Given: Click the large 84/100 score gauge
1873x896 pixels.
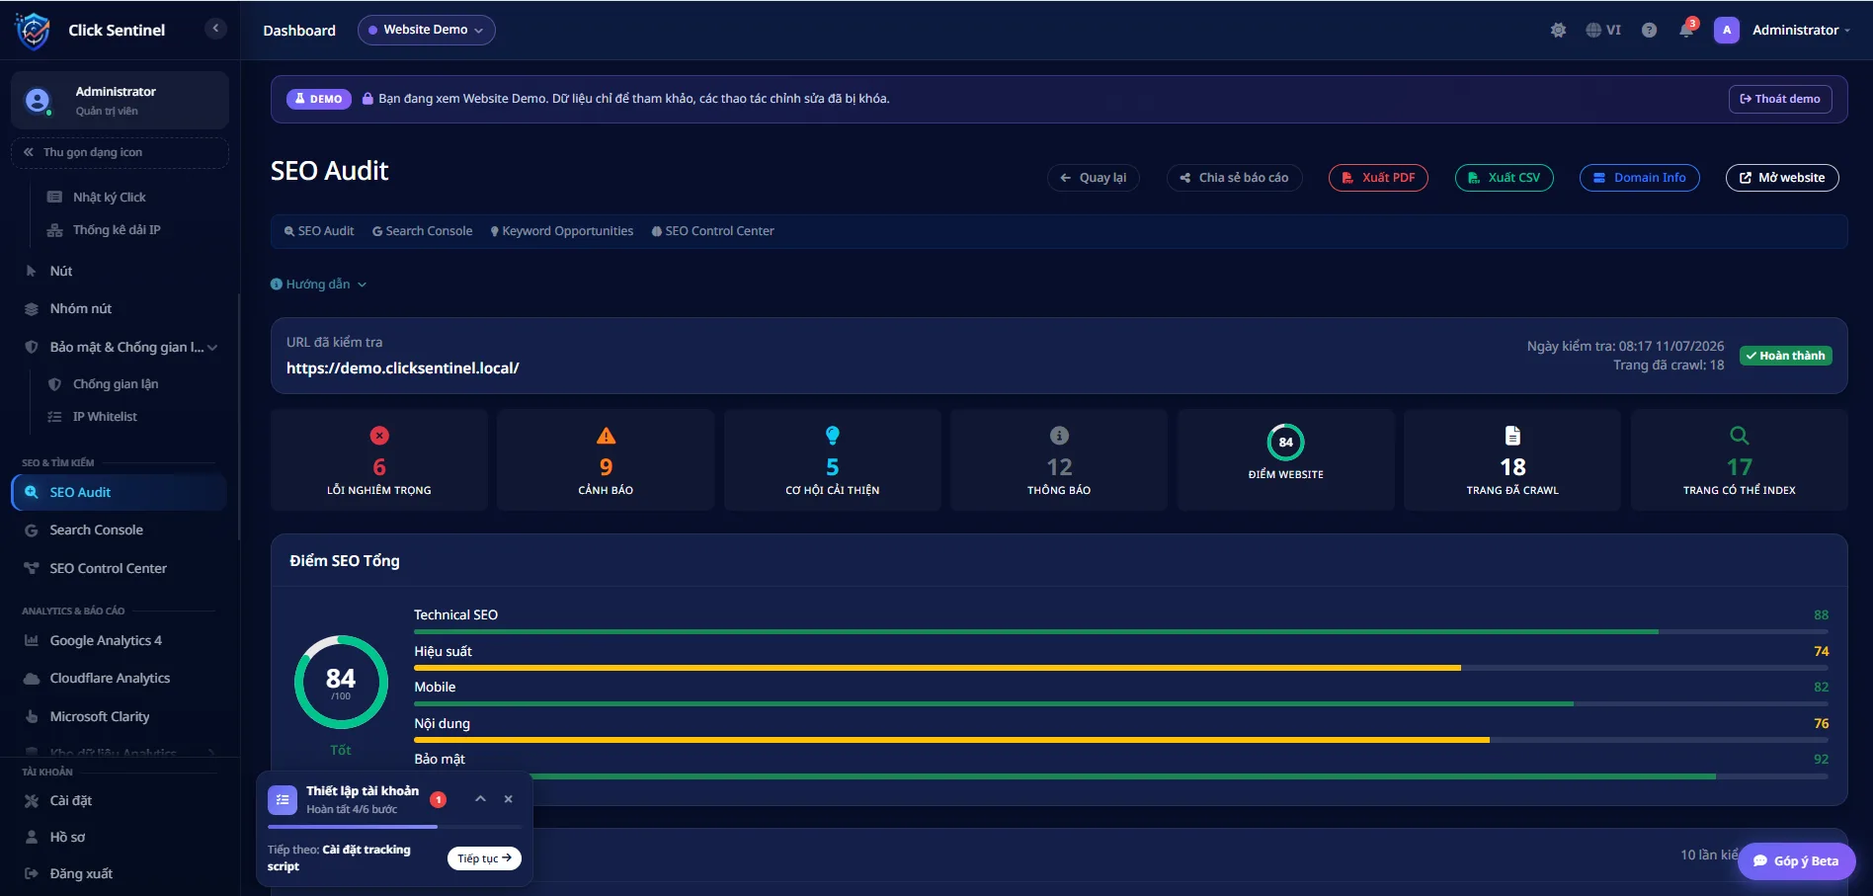Looking at the screenshot, I should pyautogui.click(x=341, y=682).
